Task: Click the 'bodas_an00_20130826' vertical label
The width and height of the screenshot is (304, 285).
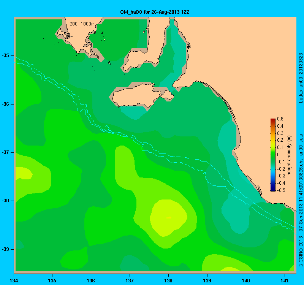Action: (301, 78)
